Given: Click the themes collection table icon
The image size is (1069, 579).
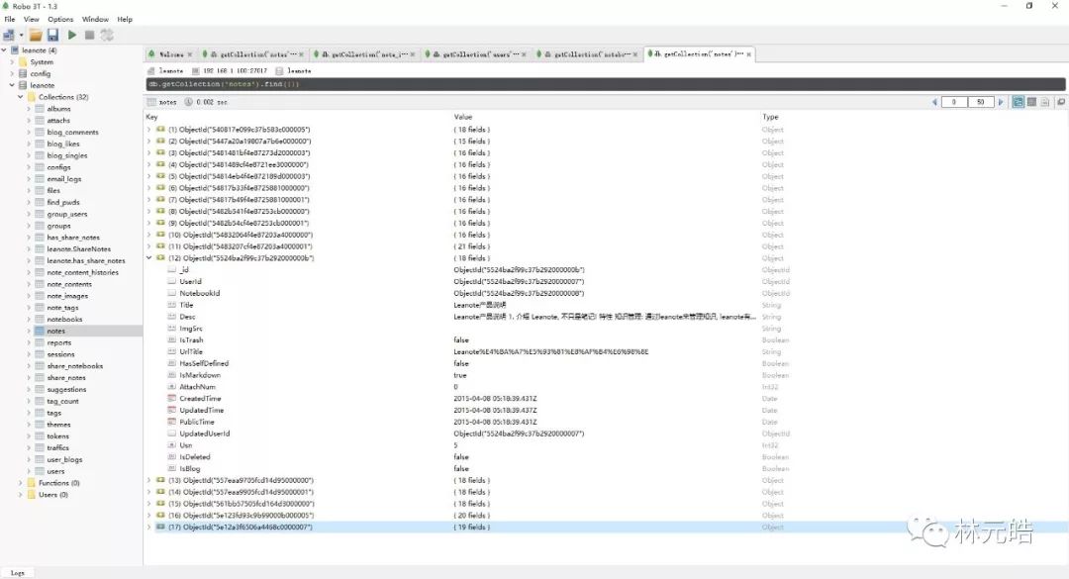Looking at the screenshot, I should (40, 425).
